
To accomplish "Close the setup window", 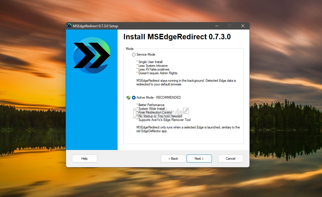I will tap(243, 26).
